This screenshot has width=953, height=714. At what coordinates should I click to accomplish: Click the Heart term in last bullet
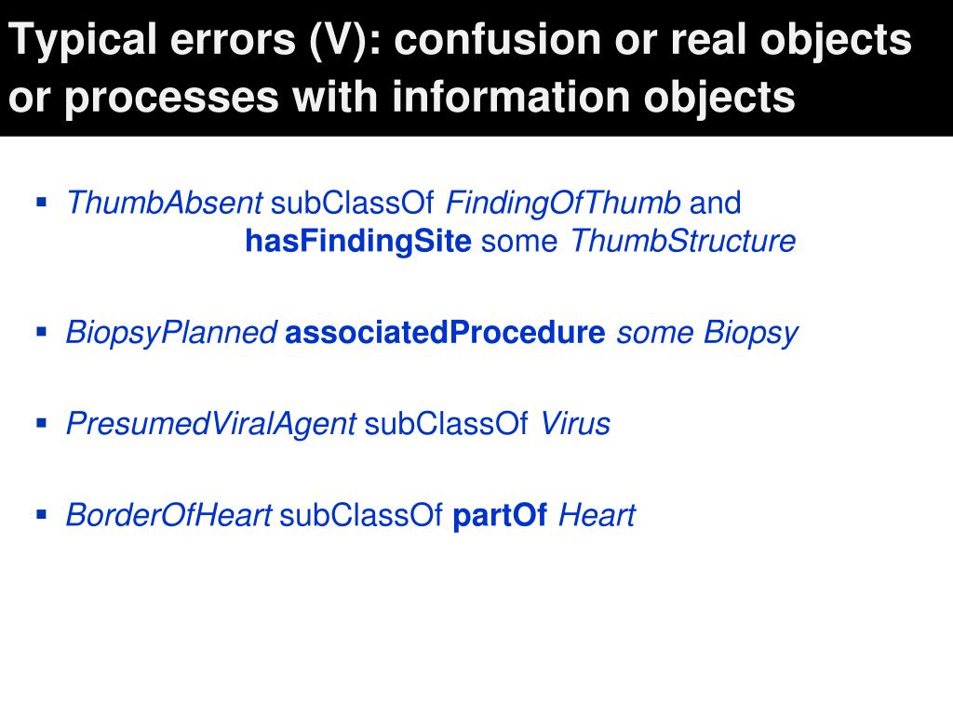[597, 515]
